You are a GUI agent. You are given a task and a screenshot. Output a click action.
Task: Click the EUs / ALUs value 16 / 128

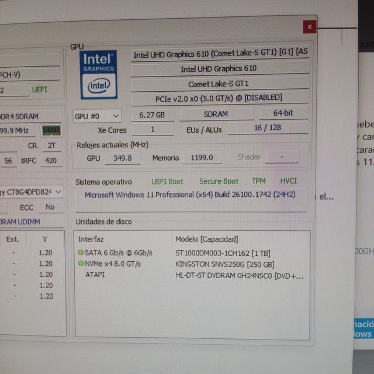pos(268,128)
